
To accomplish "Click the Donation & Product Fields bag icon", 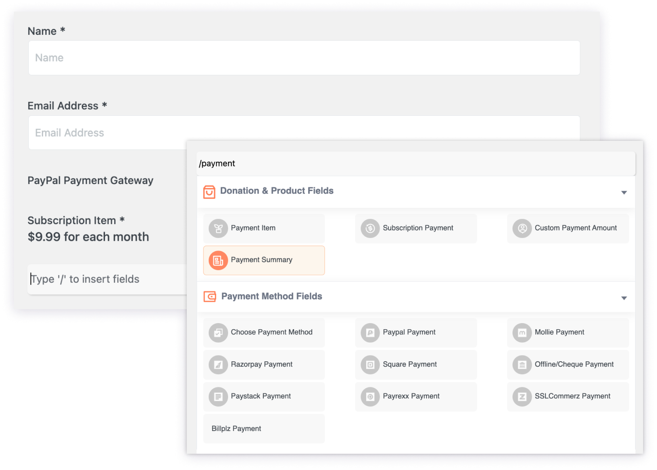I will click(x=209, y=191).
